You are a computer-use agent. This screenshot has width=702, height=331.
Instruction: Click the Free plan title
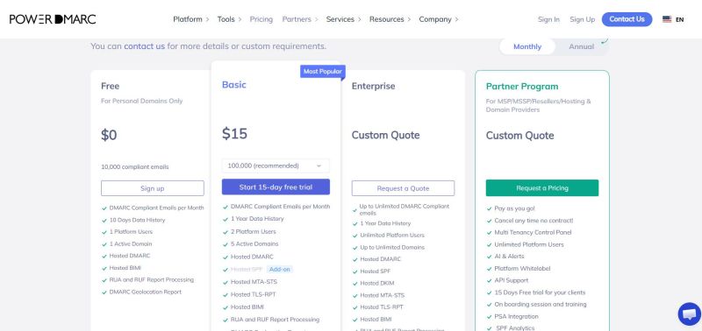click(111, 86)
